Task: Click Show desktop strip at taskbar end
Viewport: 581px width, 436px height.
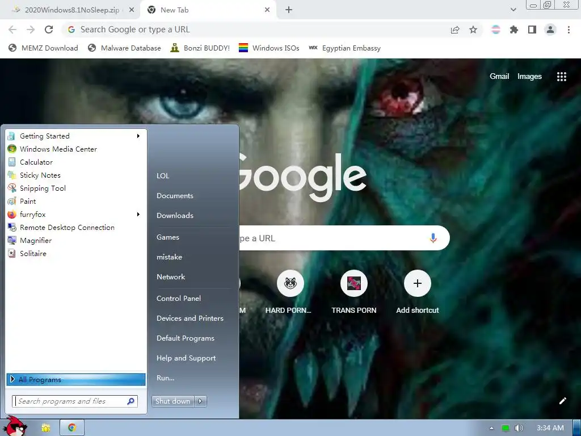Action: click(x=577, y=428)
